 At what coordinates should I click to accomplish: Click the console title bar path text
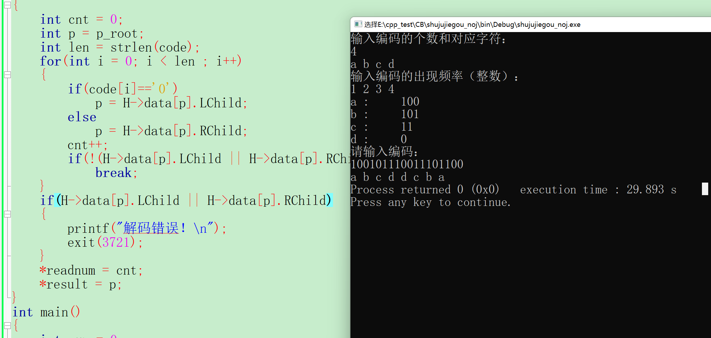(472, 24)
